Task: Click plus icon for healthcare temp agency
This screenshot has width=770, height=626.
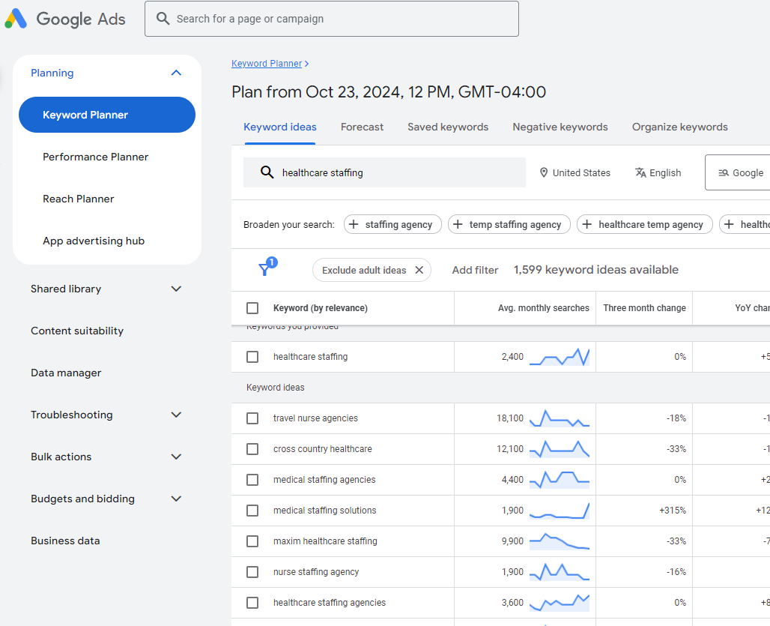Action: [586, 225]
